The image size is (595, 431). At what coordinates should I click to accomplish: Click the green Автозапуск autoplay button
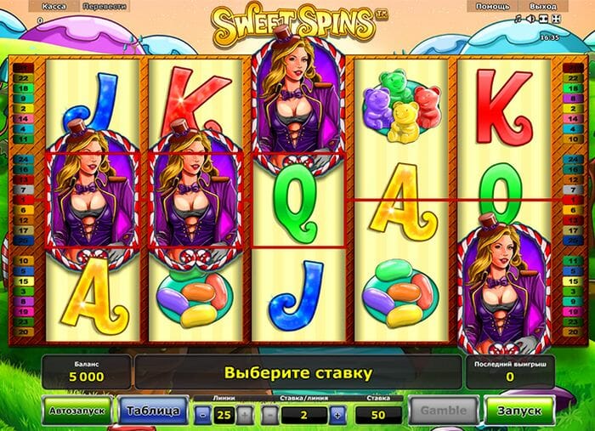pyautogui.click(x=77, y=411)
